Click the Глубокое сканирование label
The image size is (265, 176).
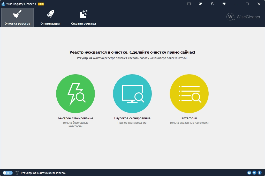[x=132, y=118]
